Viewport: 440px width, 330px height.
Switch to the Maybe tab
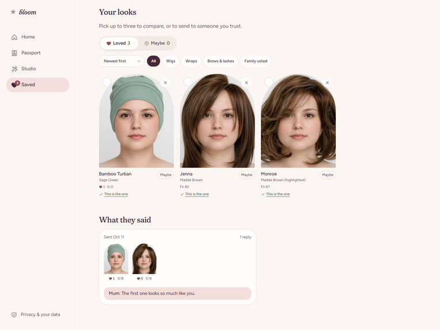[x=157, y=43]
